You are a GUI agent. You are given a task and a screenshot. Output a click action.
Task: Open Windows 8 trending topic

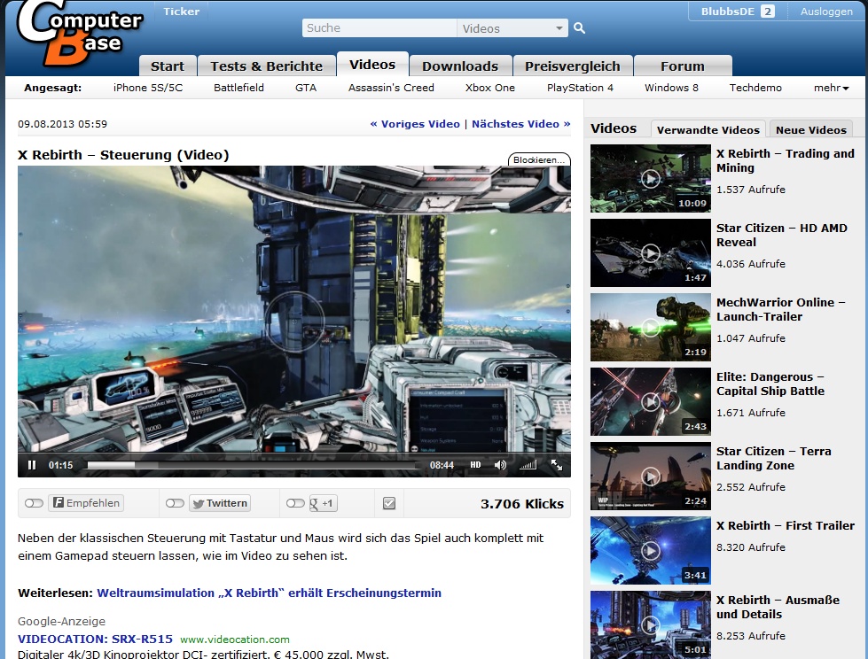[671, 88]
